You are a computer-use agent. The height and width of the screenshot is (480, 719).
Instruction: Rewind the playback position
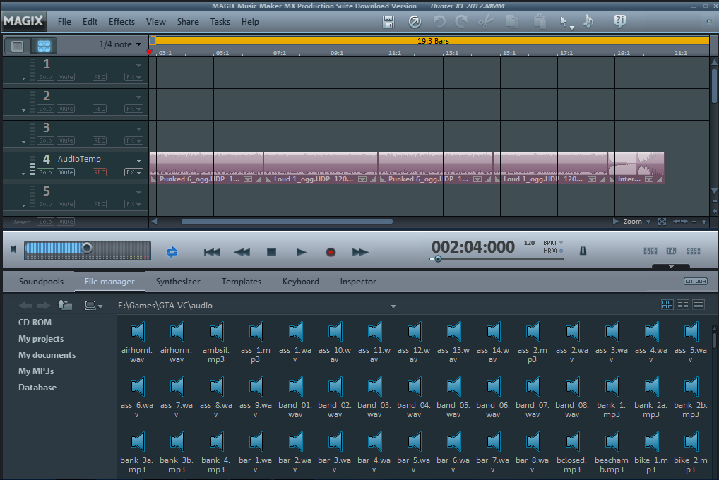tap(242, 252)
